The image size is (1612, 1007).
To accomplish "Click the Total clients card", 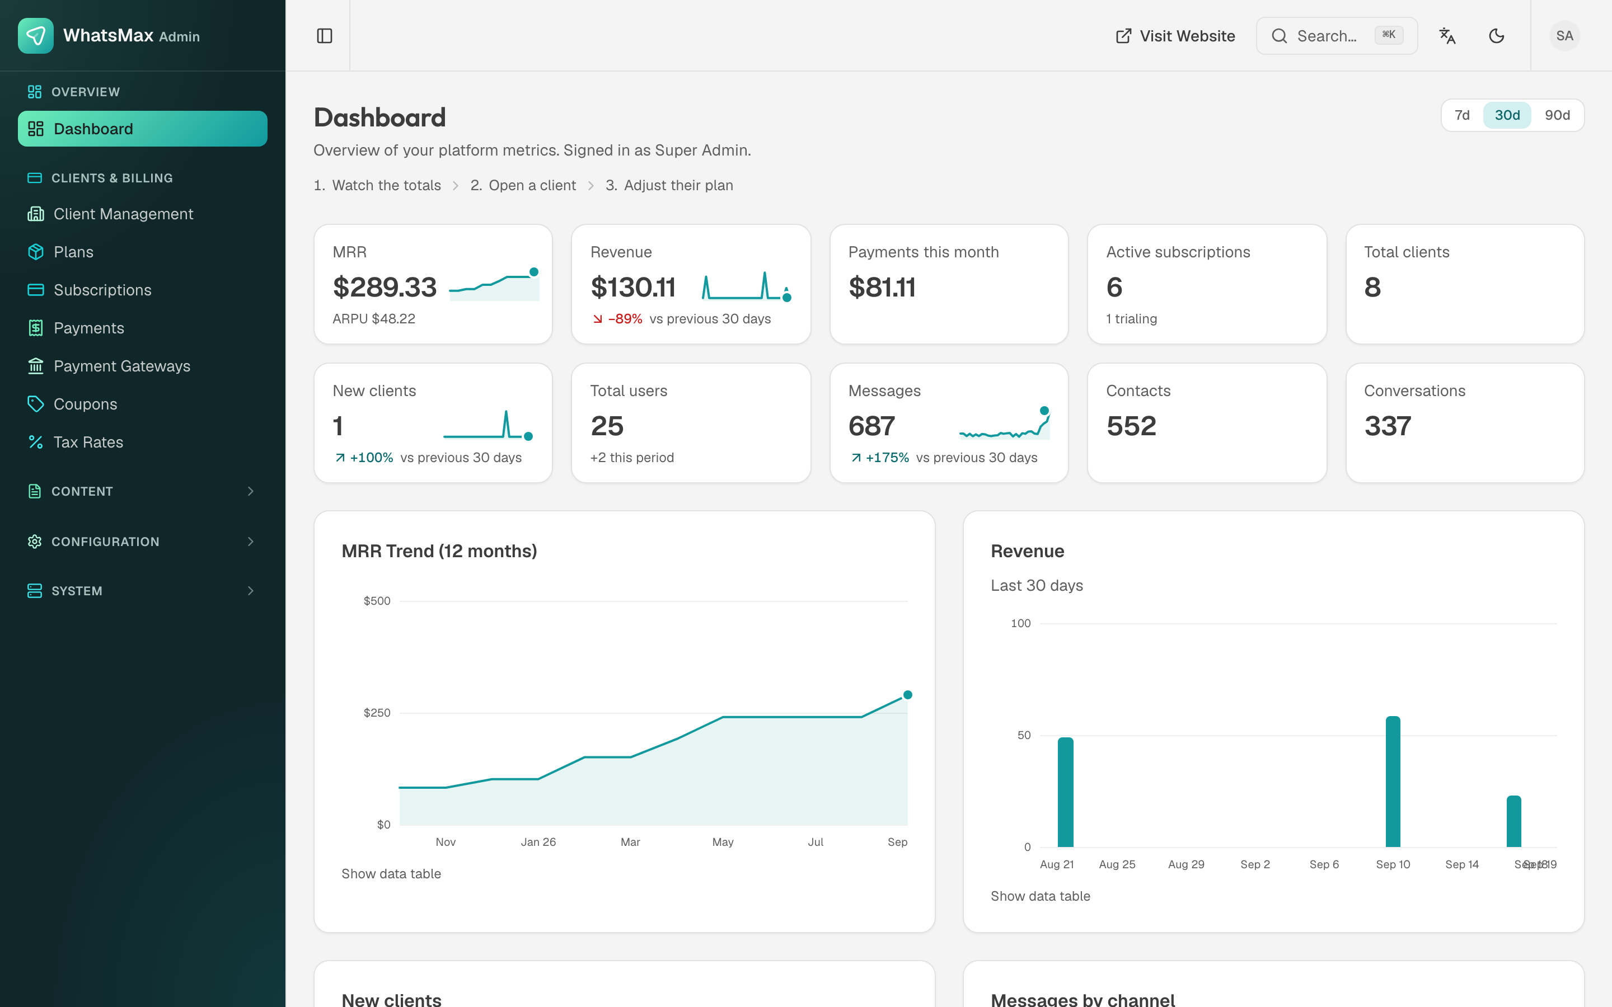I will coord(1465,284).
